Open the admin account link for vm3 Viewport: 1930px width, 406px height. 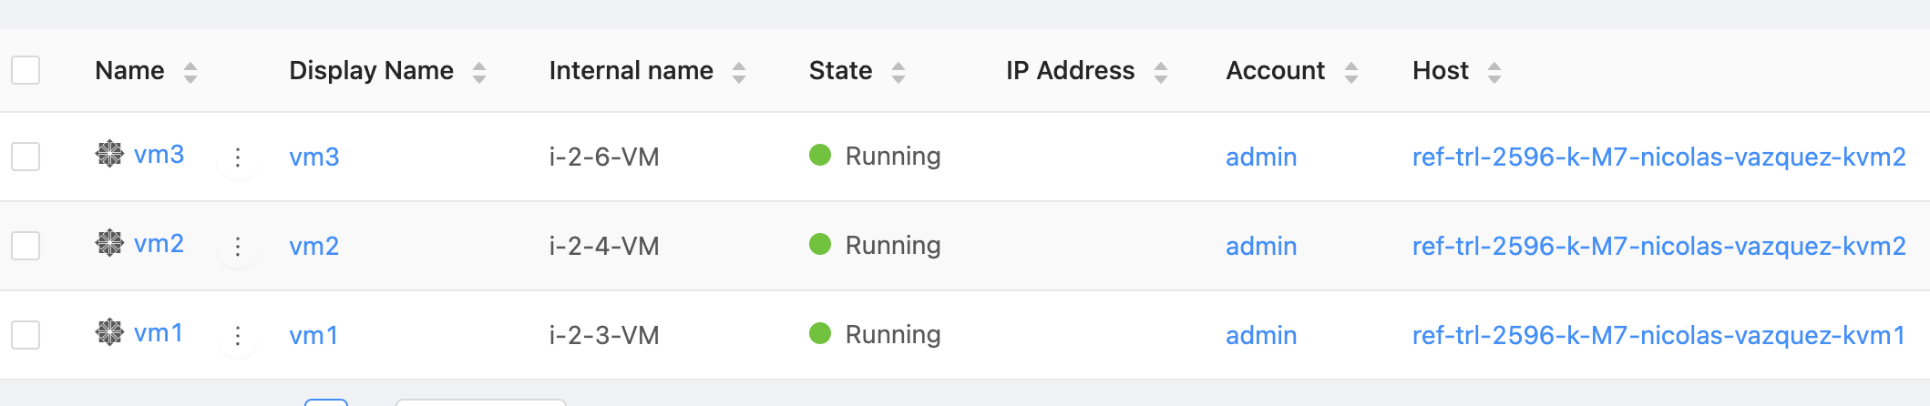point(1261,157)
